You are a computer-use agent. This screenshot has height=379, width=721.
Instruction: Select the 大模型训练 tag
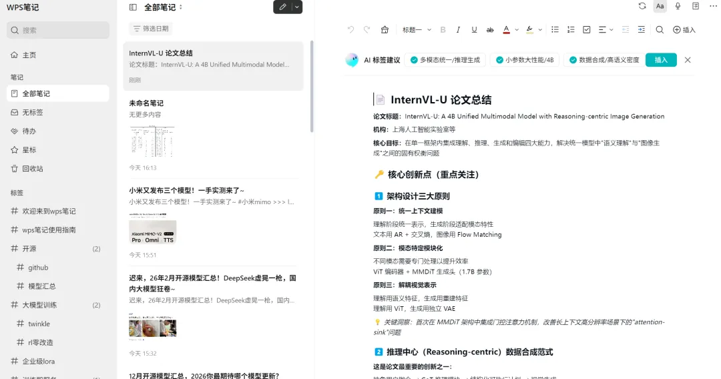[x=58, y=305]
